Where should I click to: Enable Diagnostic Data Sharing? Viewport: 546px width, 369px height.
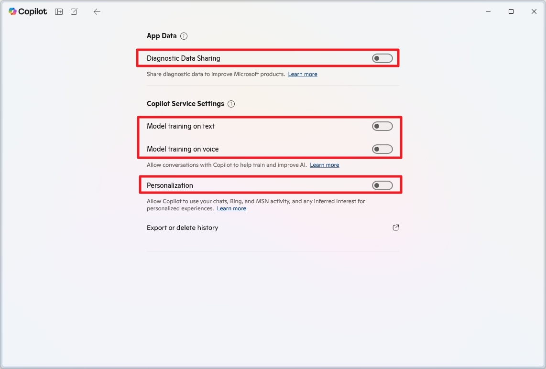click(382, 58)
